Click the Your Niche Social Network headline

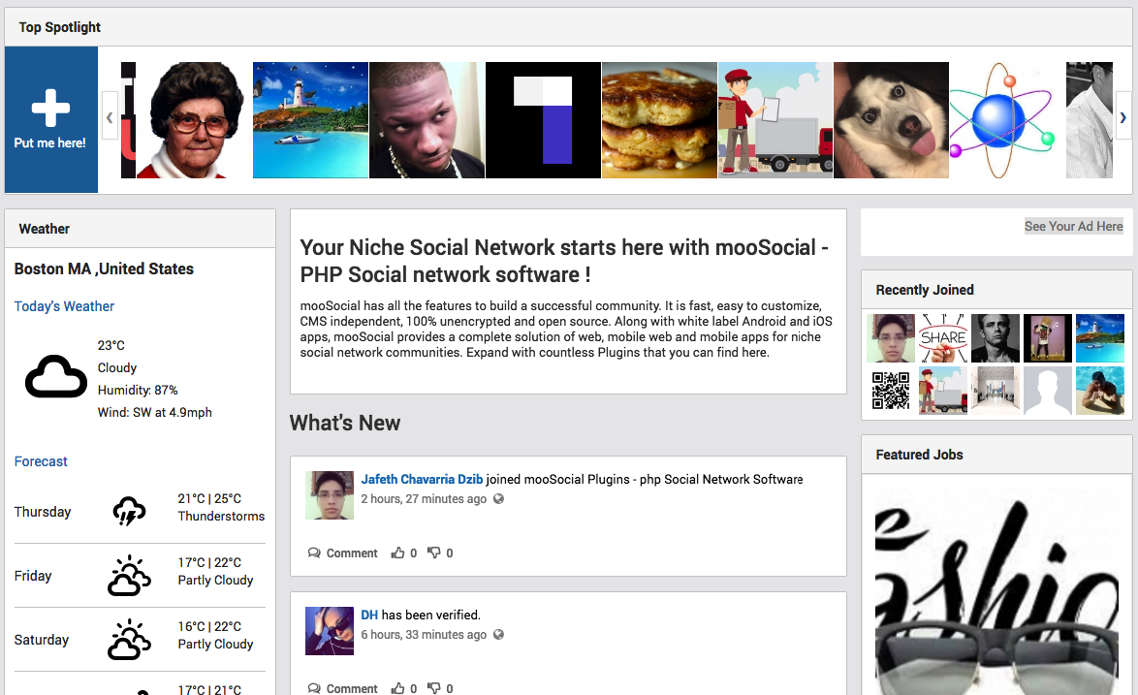[x=564, y=261]
